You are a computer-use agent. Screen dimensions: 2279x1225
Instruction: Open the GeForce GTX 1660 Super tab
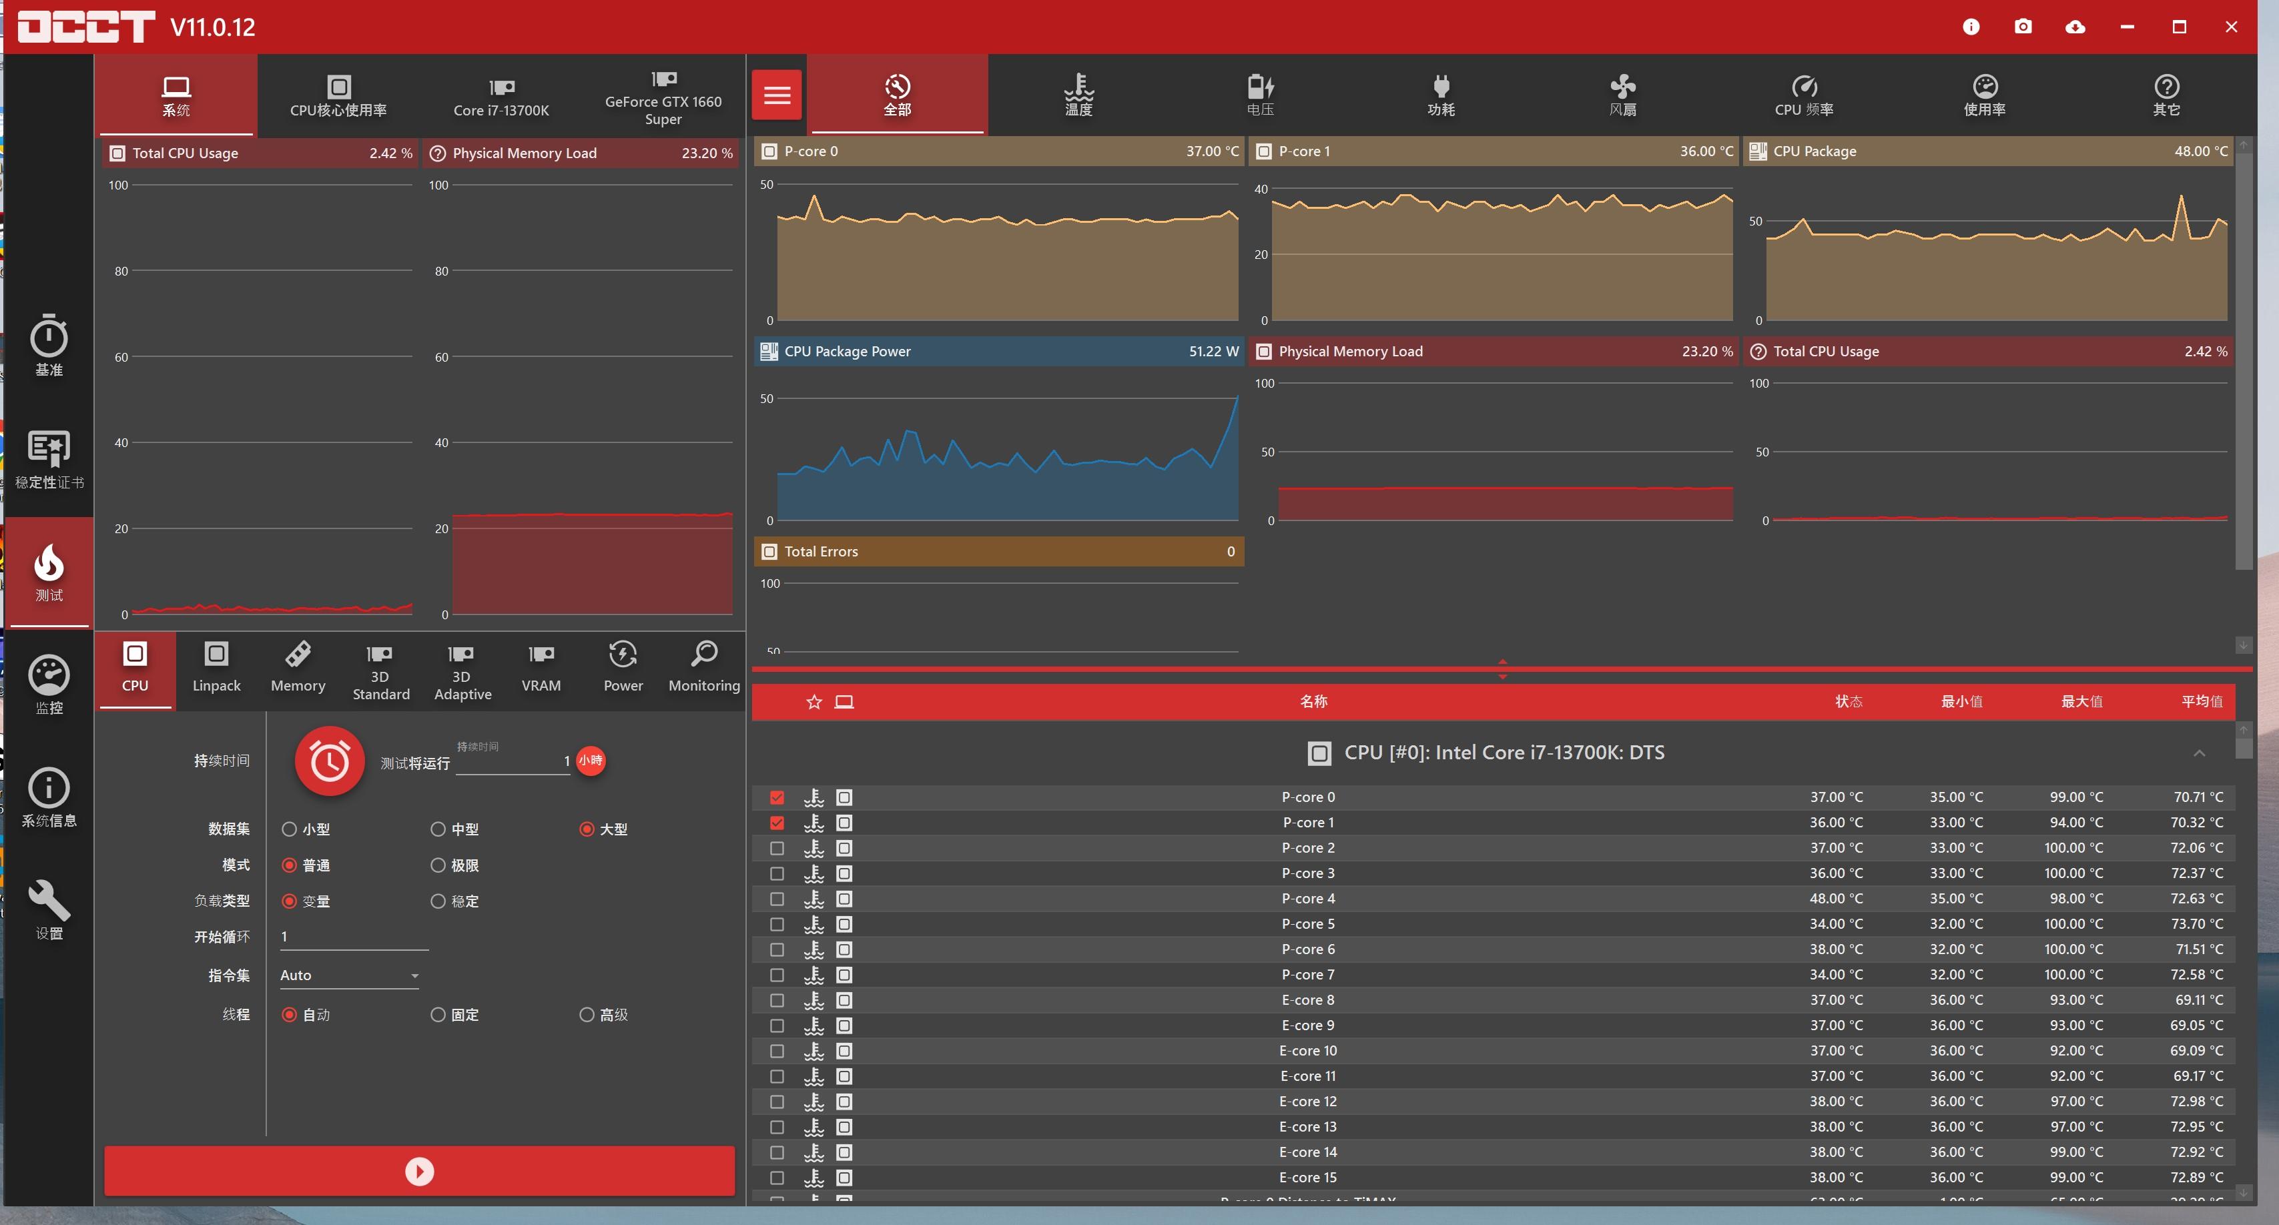(x=663, y=95)
